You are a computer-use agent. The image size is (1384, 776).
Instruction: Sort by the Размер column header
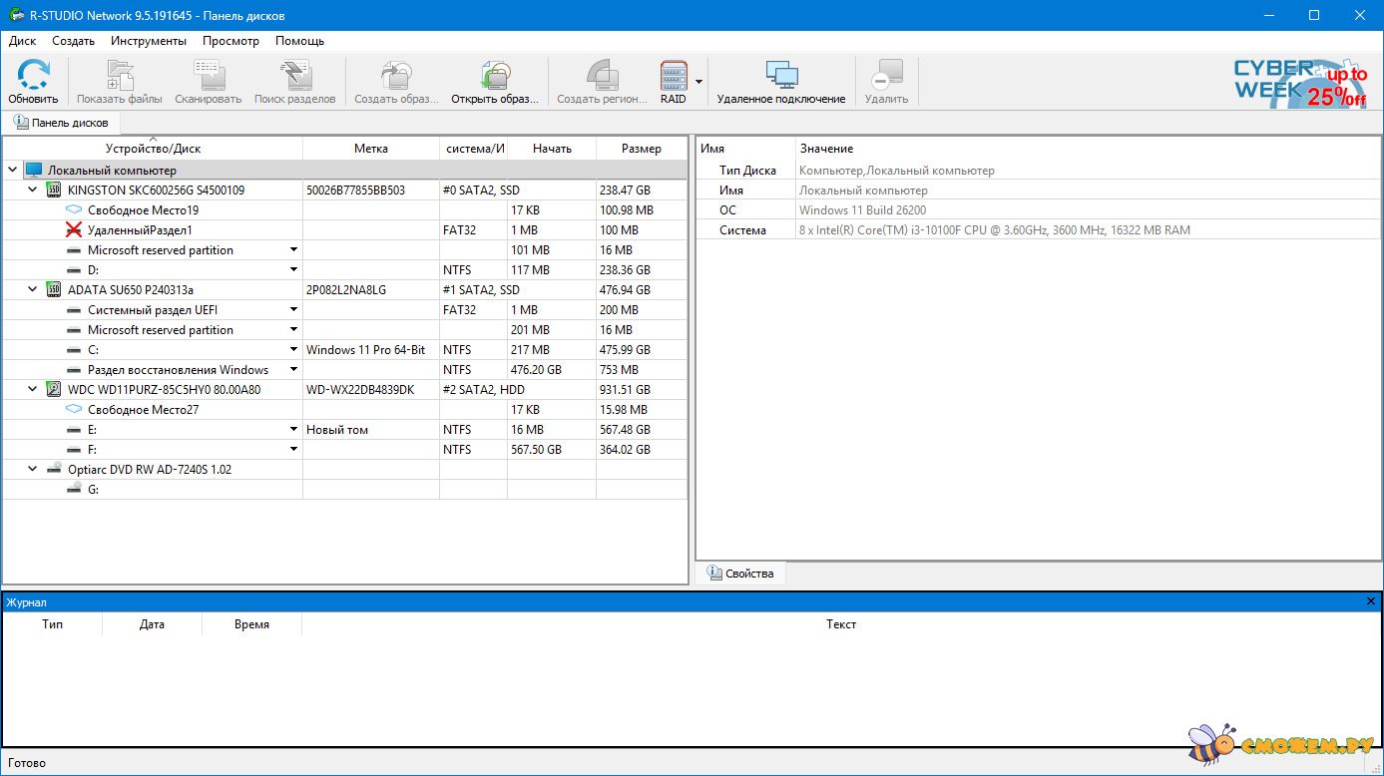point(641,149)
